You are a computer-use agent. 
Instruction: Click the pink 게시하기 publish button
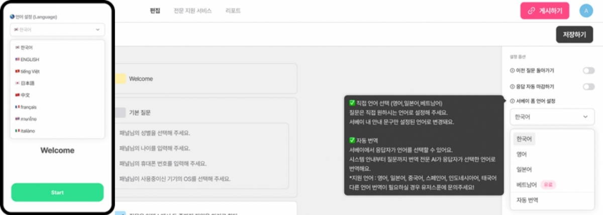[x=545, y=11]
